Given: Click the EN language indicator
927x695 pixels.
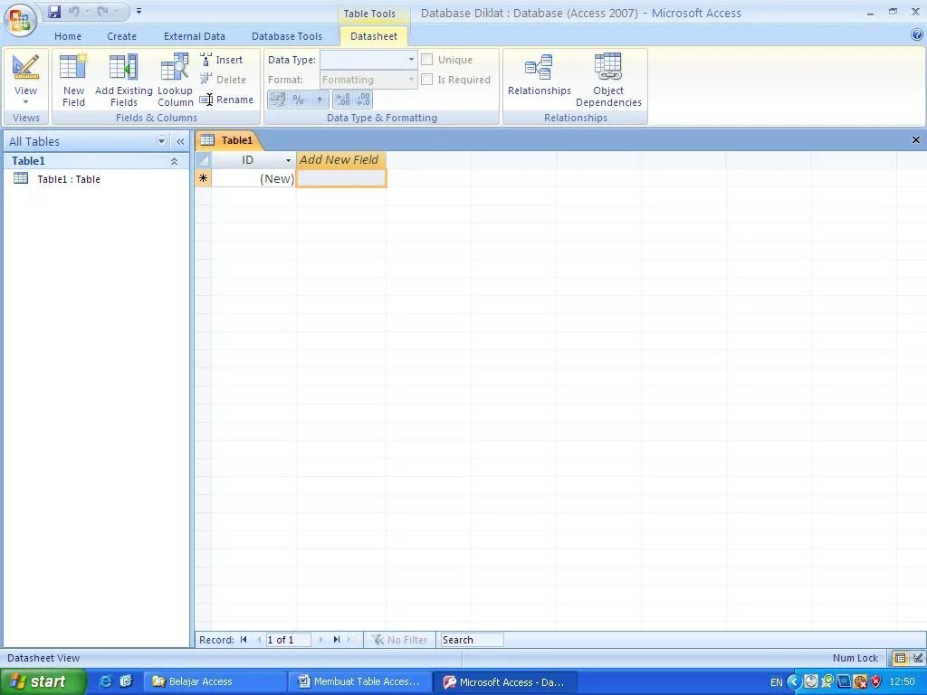Looking at the screenshot, I should 776,682.
